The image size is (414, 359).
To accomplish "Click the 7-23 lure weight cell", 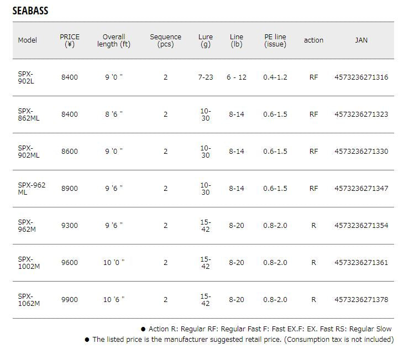I will click(206, 77).
